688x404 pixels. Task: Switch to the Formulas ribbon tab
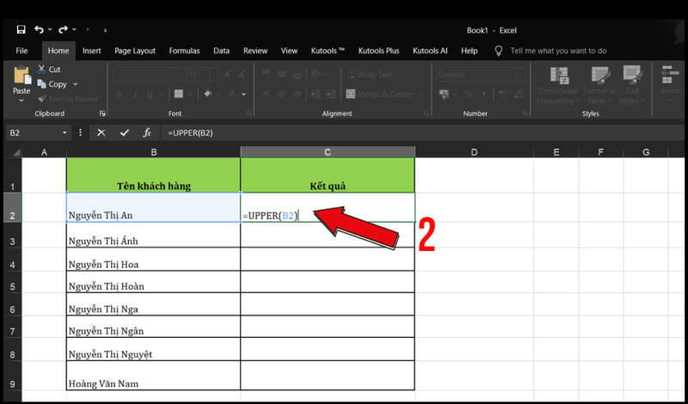184,51
